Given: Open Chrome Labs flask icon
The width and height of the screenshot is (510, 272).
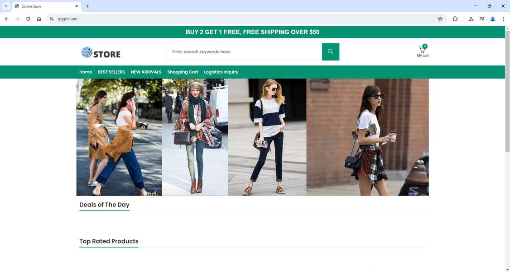Looking at the screenshot, I should [471, 19].
